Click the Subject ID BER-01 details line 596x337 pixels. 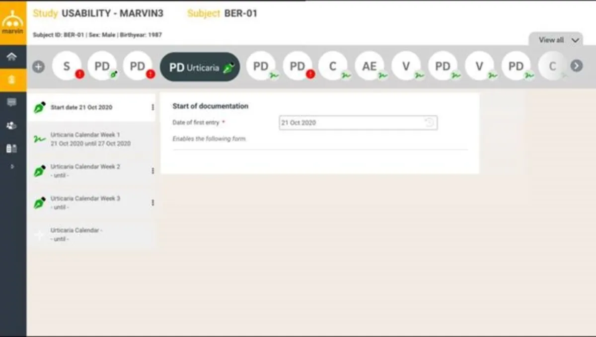[x=97, y=35]
